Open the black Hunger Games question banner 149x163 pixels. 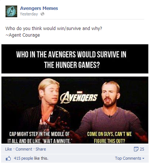pos(75,59)
